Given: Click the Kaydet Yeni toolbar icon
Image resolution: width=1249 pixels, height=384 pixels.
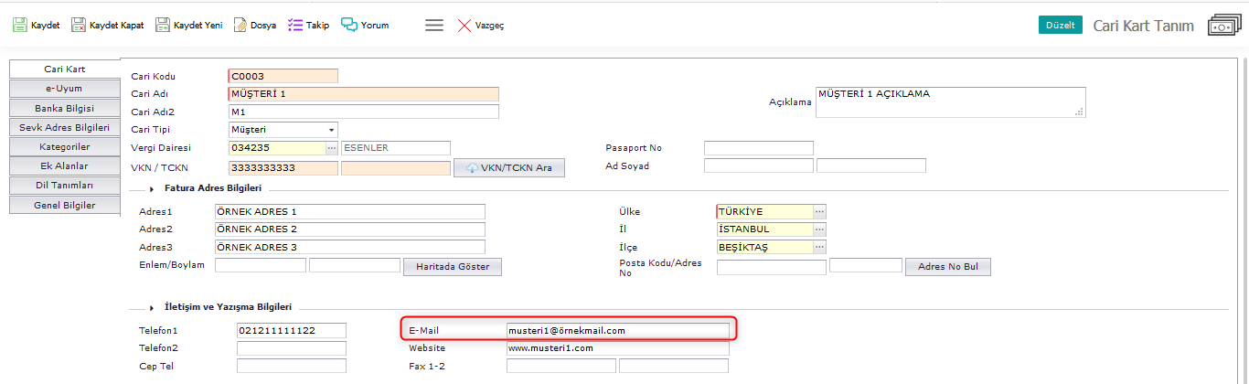Looking at the screenshot, I should coord(163,26).
